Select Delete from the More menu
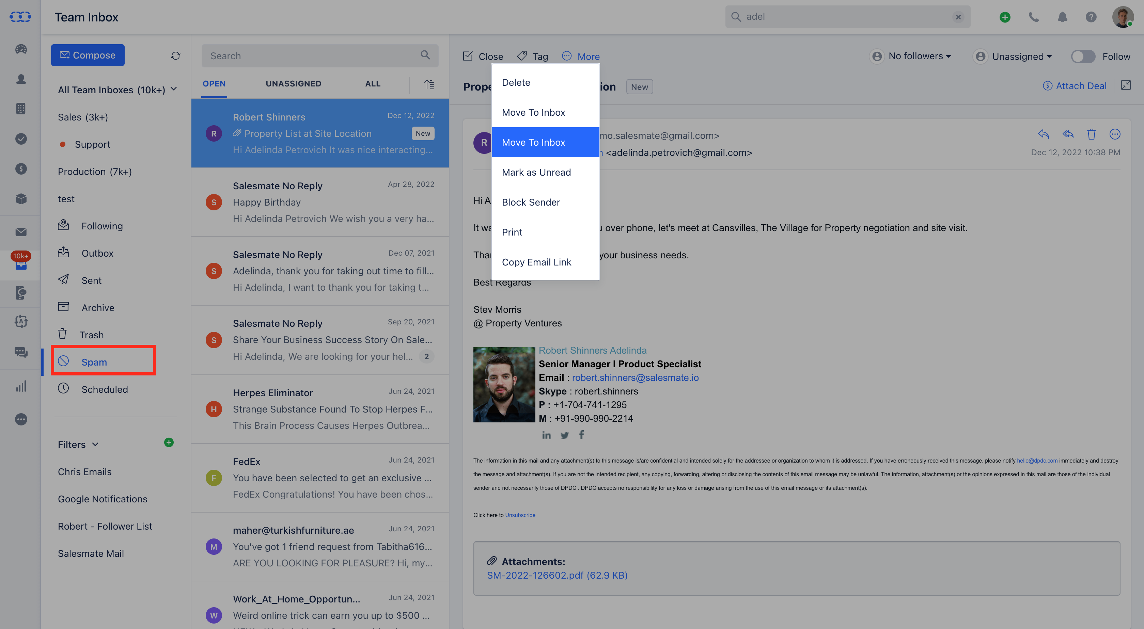 pyautogui.click(x=545, y=83)
